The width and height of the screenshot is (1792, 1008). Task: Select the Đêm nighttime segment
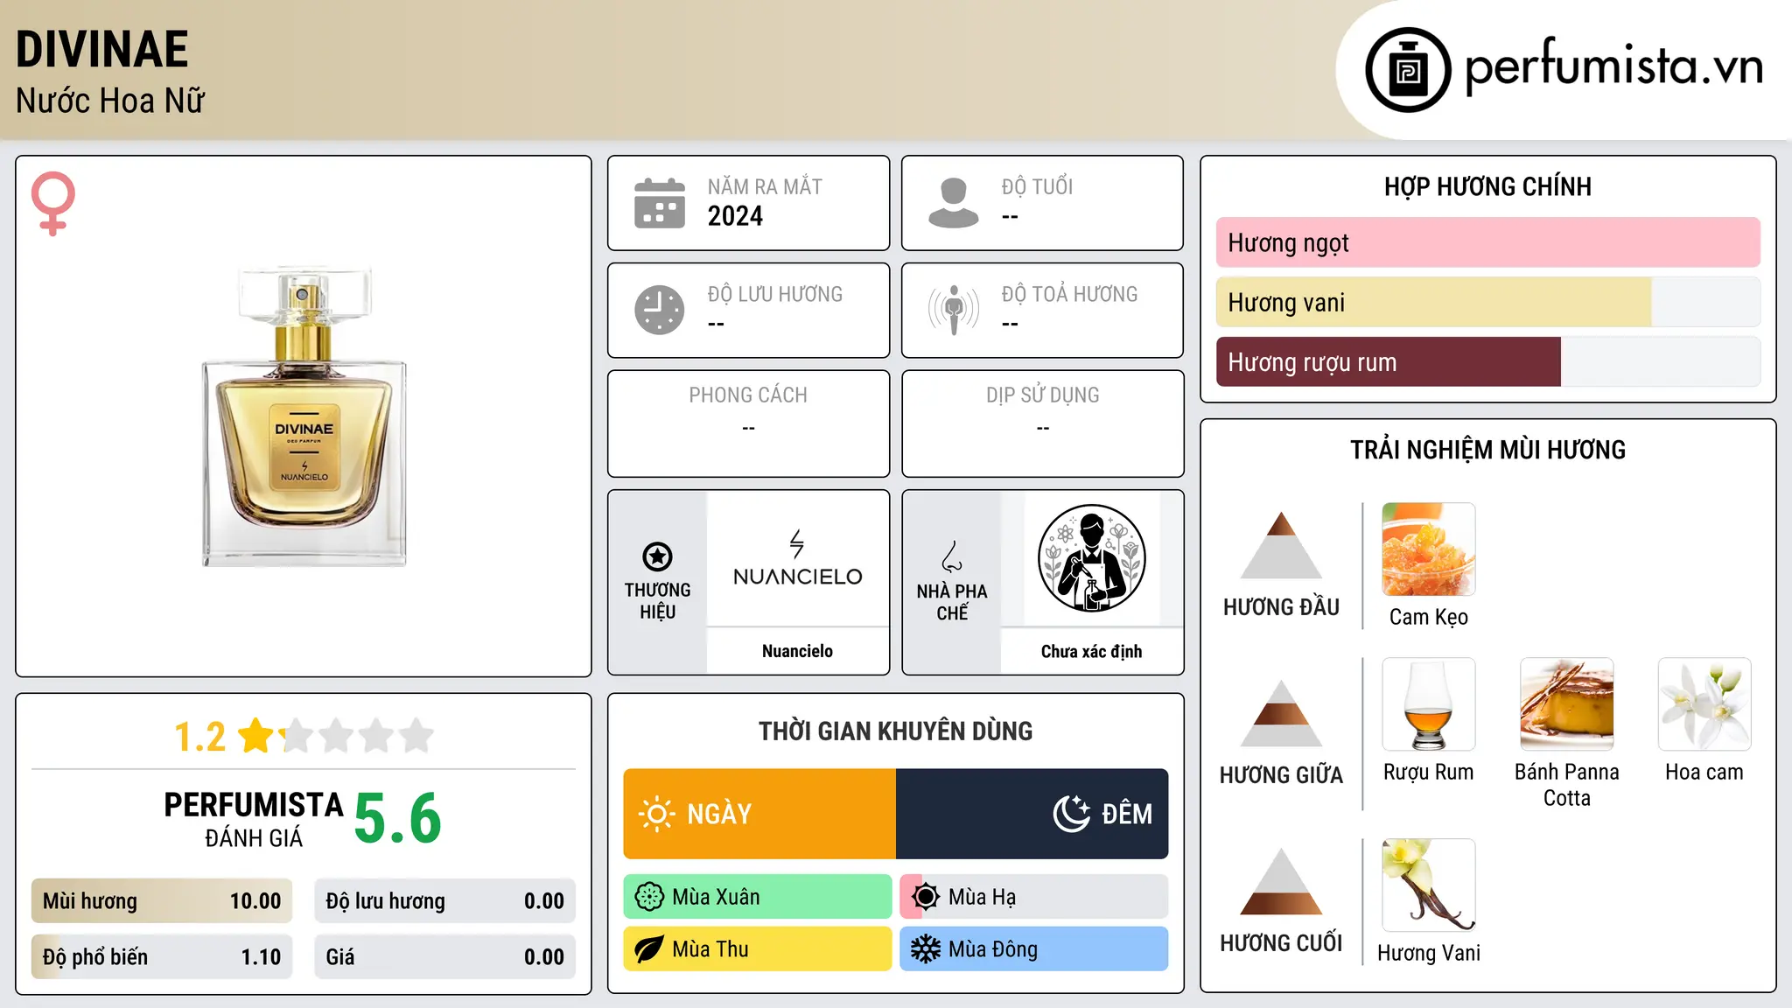click(x=1032, y=814)
